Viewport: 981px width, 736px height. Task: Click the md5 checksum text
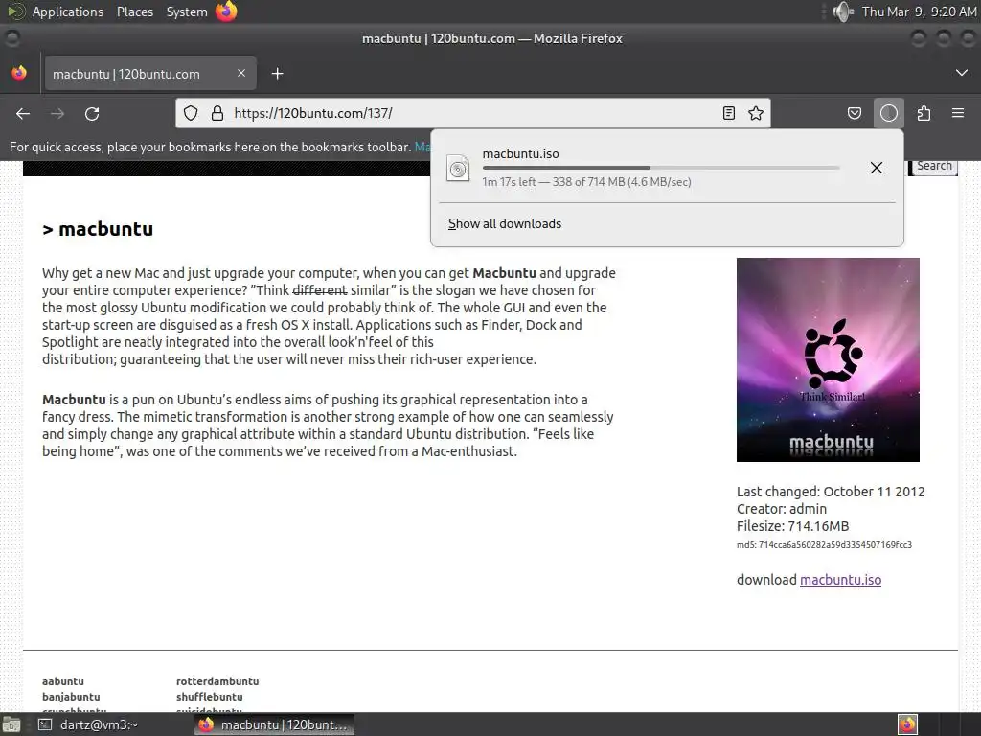(824, 545)
